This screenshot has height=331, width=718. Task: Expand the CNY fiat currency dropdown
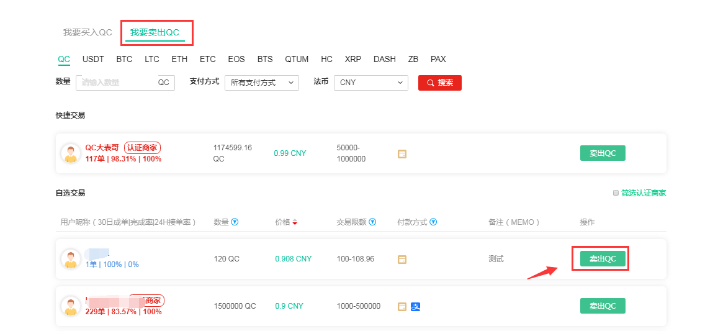click(x=370, y=83)
